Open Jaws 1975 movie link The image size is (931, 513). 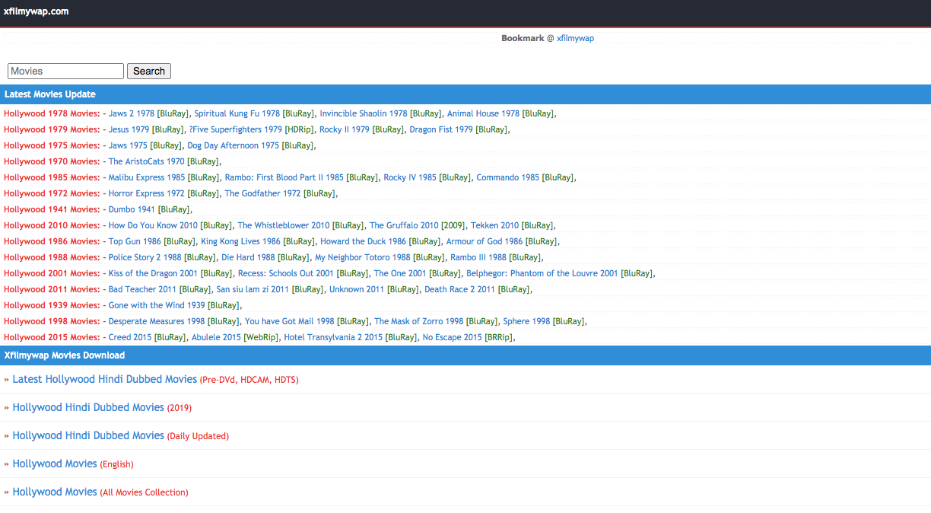(x=128, y=145)
